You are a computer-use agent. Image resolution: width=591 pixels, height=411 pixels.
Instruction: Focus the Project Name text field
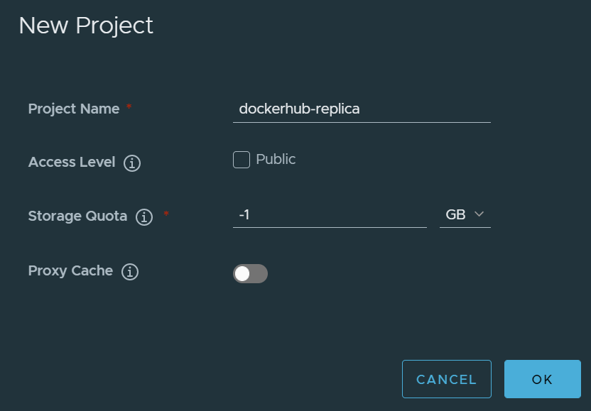point(362,109)
